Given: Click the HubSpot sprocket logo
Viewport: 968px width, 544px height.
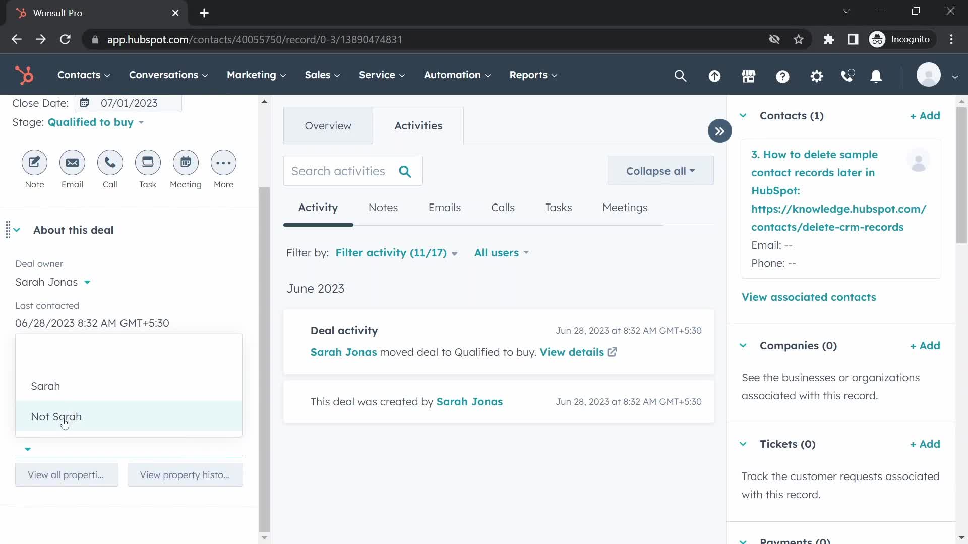Looking at the screenshot, I should click(x=24, y=75).
